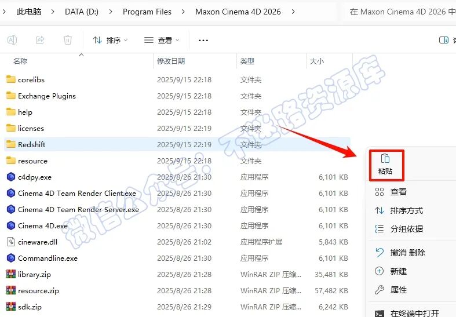Click the search box for Maxon Cinema 4D 2026
Viewport: 456px width, 317px height.
point(399,12)
